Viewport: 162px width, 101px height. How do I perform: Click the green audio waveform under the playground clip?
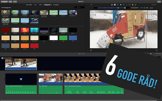tap(51, 89)
